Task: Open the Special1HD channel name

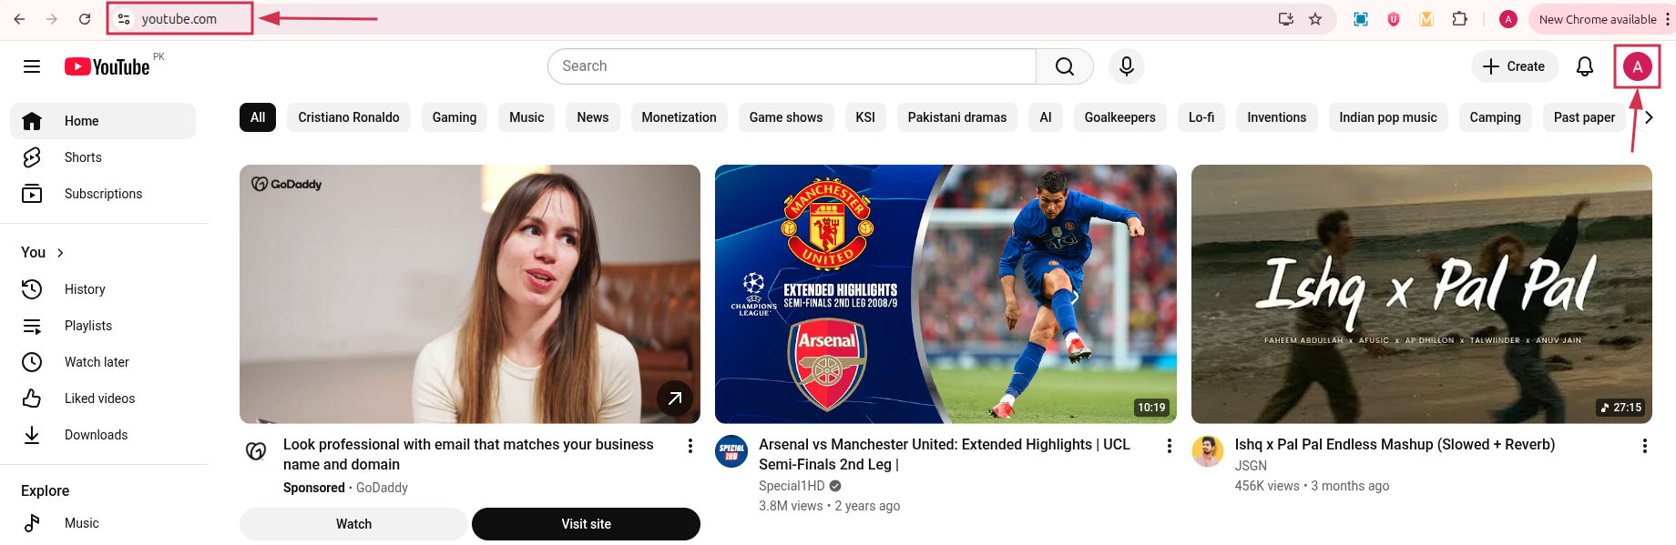Action: click(792, 486)
